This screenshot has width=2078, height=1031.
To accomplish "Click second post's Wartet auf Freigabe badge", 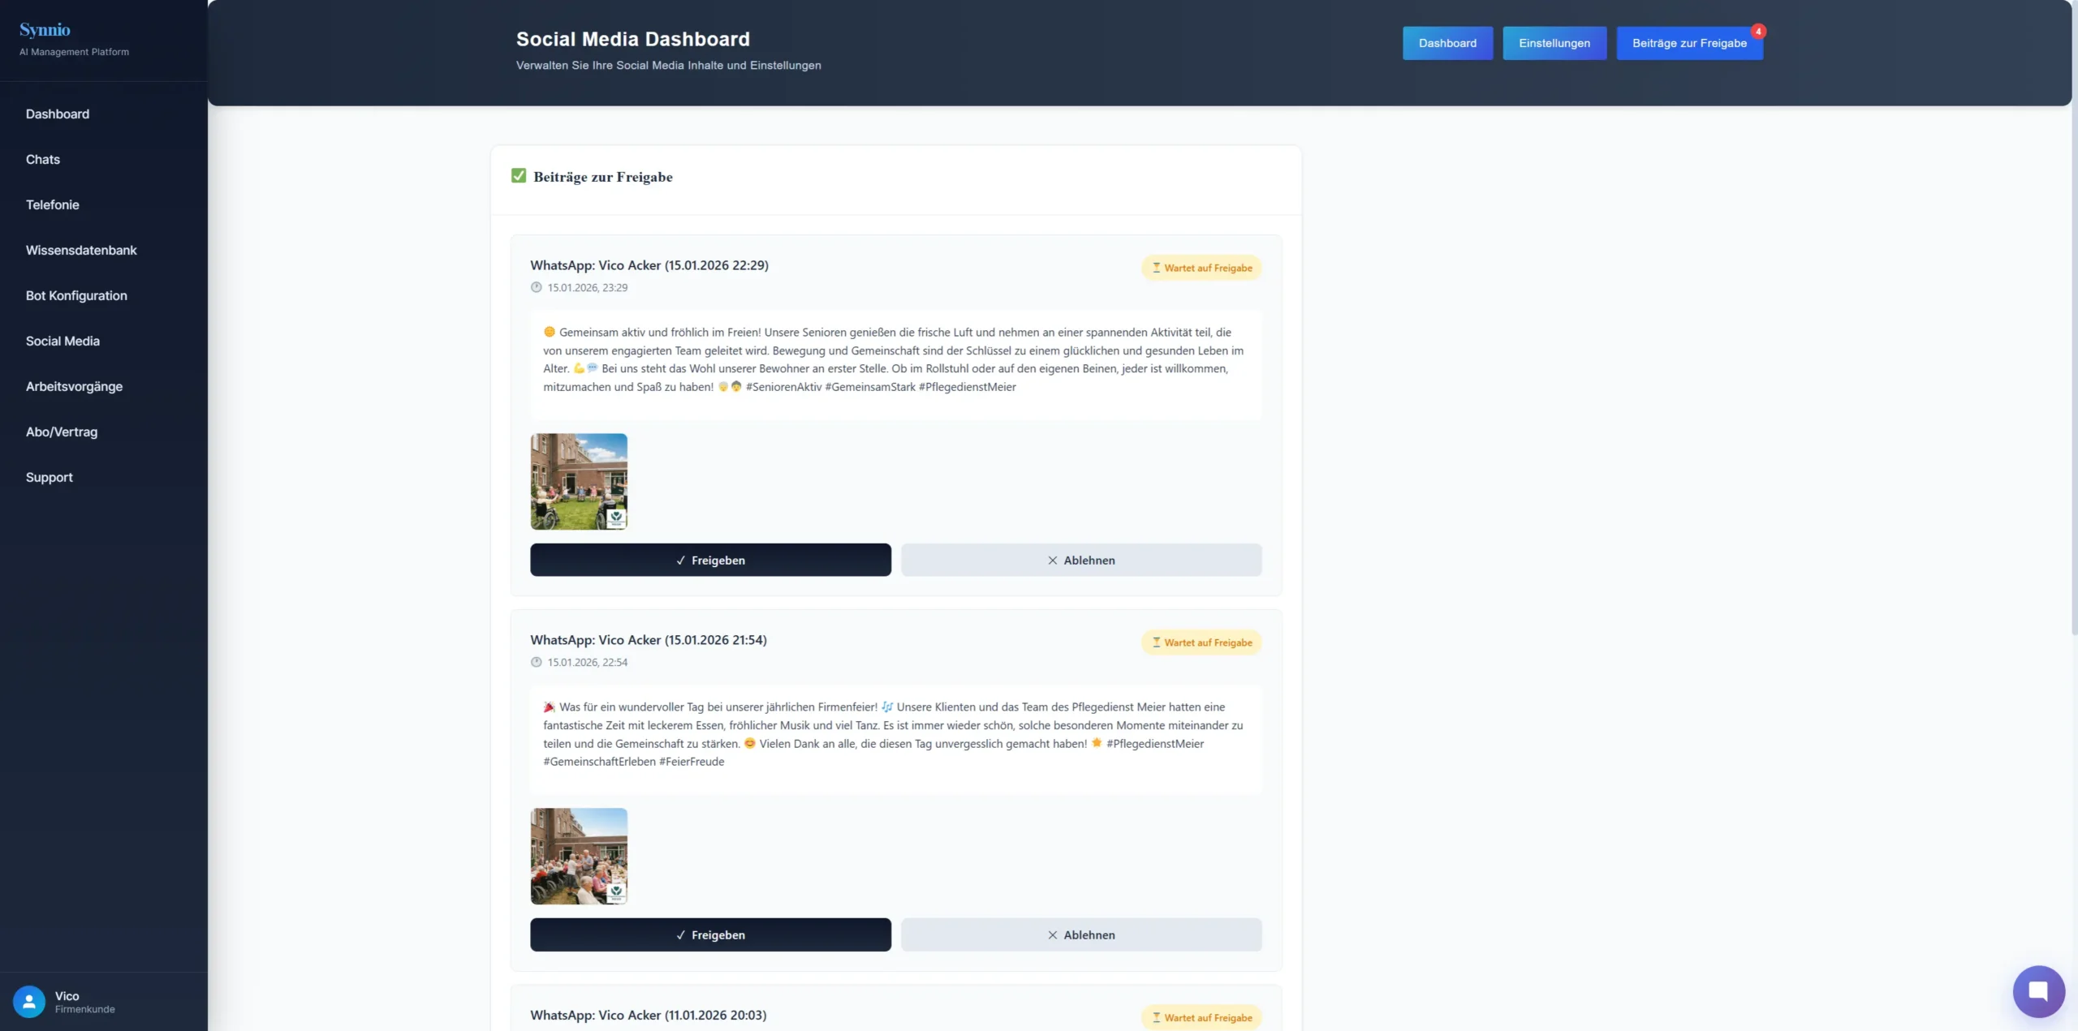I will (x=1201, y=642).
